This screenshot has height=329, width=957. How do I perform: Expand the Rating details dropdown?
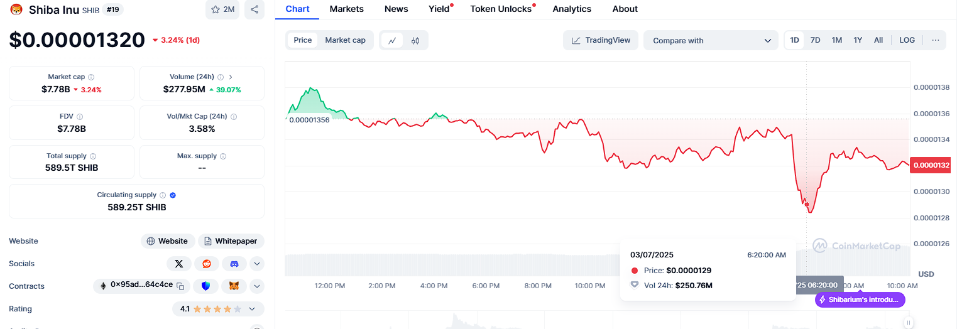252,309
